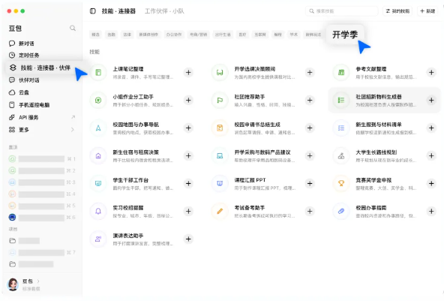Open the 实习校招提醒 bell icon

pos(98,212)
